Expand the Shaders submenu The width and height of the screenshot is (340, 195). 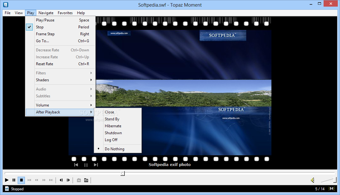coord(61,80)
